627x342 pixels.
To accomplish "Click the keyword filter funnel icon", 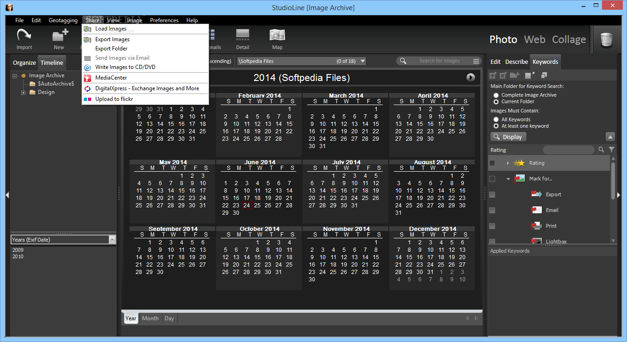I will coord(612,149).
